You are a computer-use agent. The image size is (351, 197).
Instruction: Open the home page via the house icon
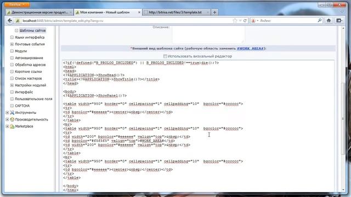pos(329,21)
